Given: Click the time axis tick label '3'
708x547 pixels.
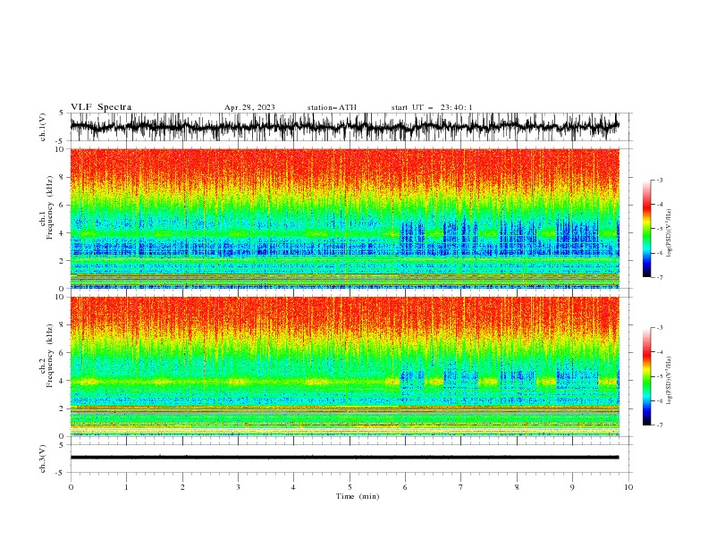Looking at the screenshot, I should pos(238,487).
